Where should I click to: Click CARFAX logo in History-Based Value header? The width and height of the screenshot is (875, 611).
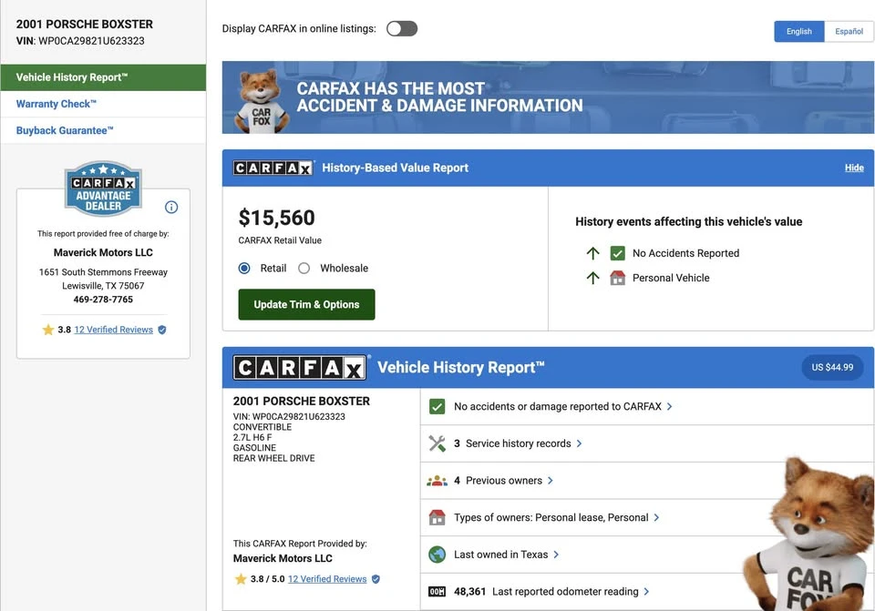(x=273, y=168)
